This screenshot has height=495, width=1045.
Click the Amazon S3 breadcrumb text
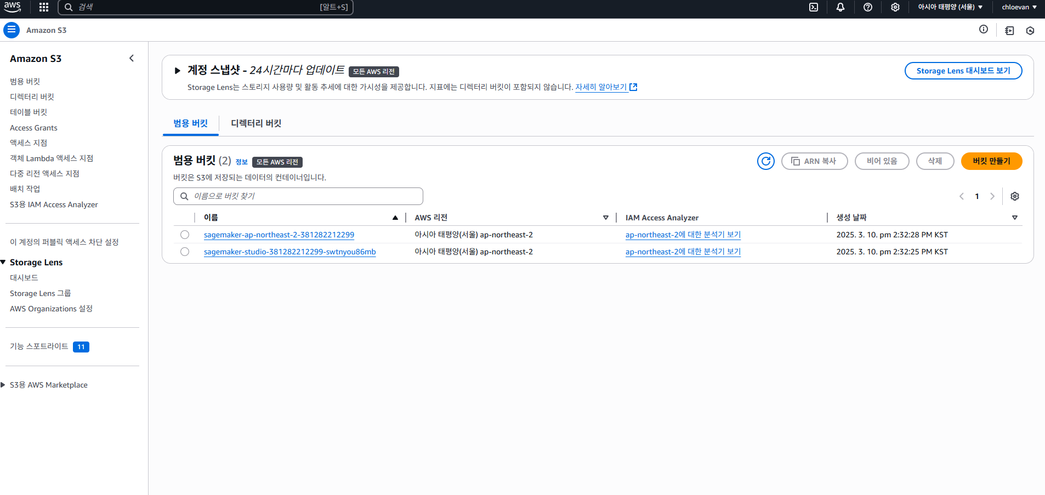click(46, 30)
